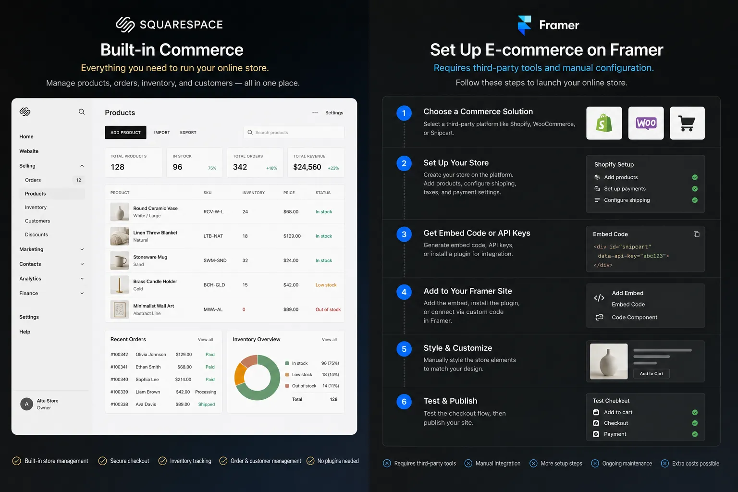Image resolution: width=738 pixels, height=492 pixels.
Task: Toggle the Payment green checkmark
Action: pos(695,434)
